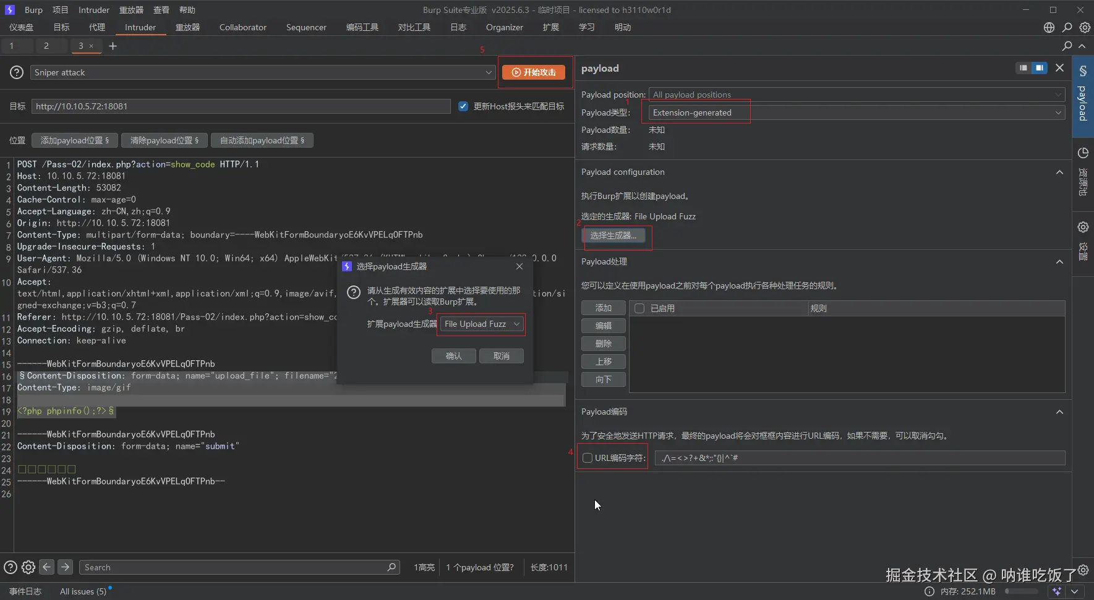Click the 开始攻击 start attack button
Screen dimensions: 1094x600
tap(534, 72)
